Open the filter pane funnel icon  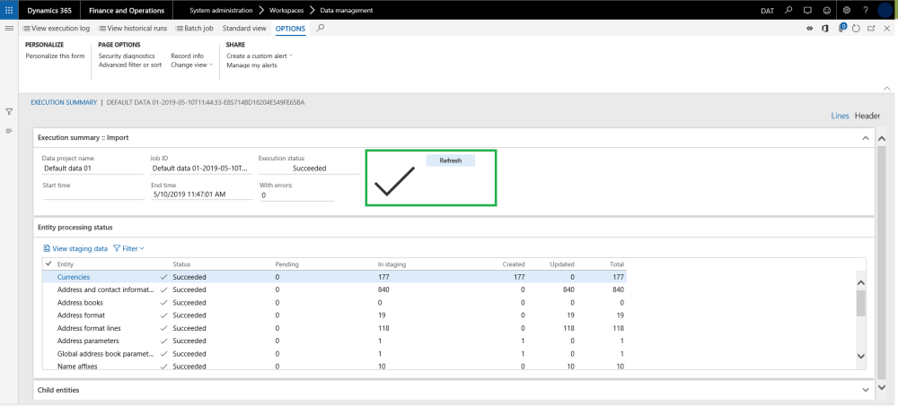[9, 112]
